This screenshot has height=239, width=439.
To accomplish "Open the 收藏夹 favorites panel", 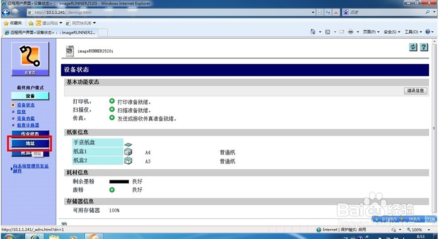I will (x=13, y=23).
